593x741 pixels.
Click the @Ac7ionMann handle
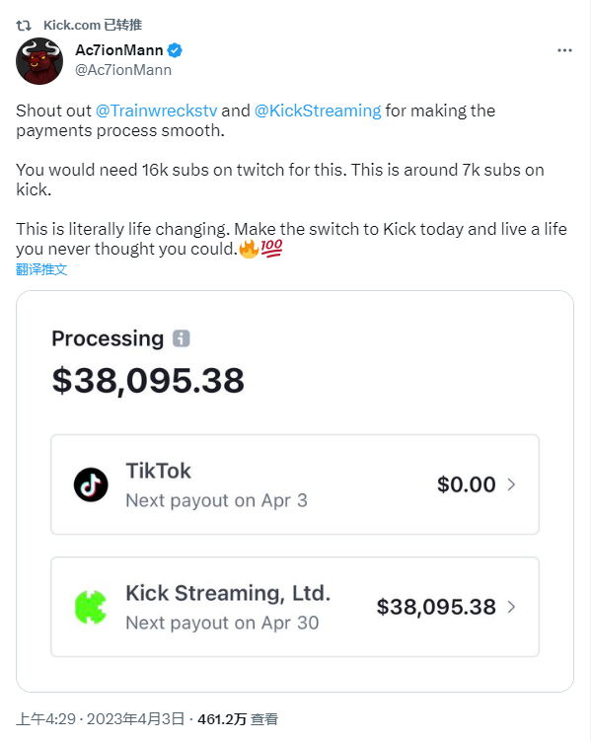click(x=123, y=69)
